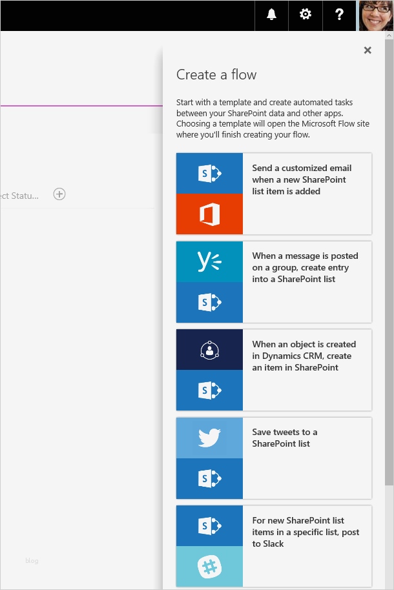Click SharePoint icon in customized email template
The width and height of the screenshot is (394, 590).
(x=209, y=174)
